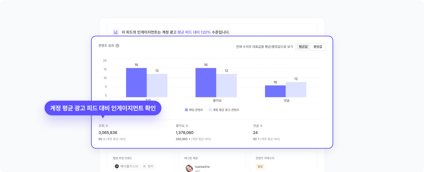Click the 헌치 brand logo icon

[x=144, y=166]
